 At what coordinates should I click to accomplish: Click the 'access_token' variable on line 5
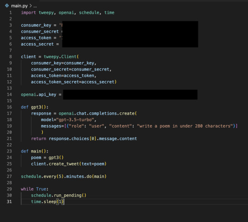(36, 38)
